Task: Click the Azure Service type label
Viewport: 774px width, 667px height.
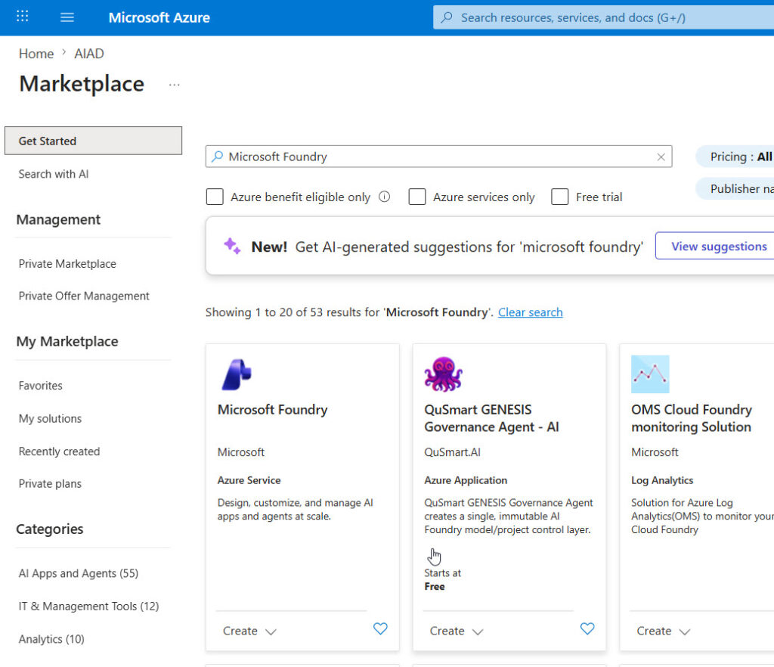Action: 249,480
